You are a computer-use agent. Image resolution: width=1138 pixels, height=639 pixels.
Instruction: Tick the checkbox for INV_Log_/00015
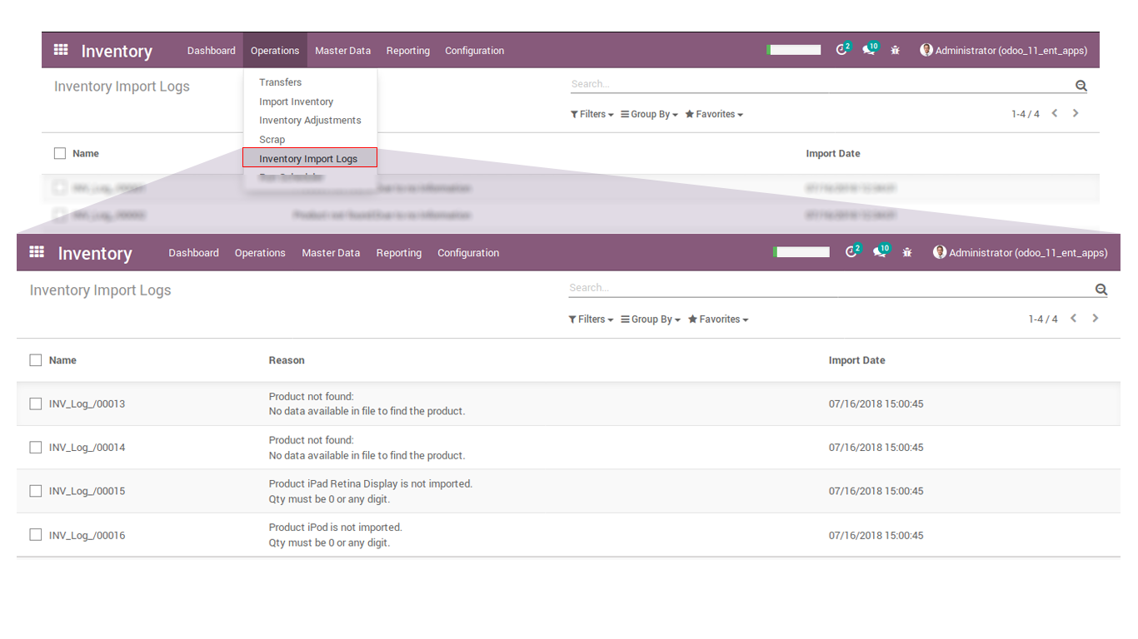36,491
